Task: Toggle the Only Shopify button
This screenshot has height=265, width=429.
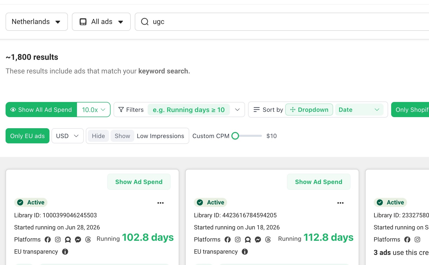Action: pyautogui.click(x=410, y=110)
